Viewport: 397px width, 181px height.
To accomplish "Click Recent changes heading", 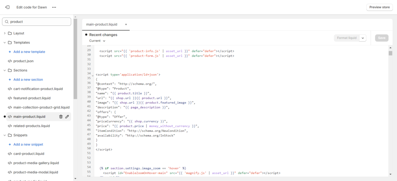I will (103, 35).
